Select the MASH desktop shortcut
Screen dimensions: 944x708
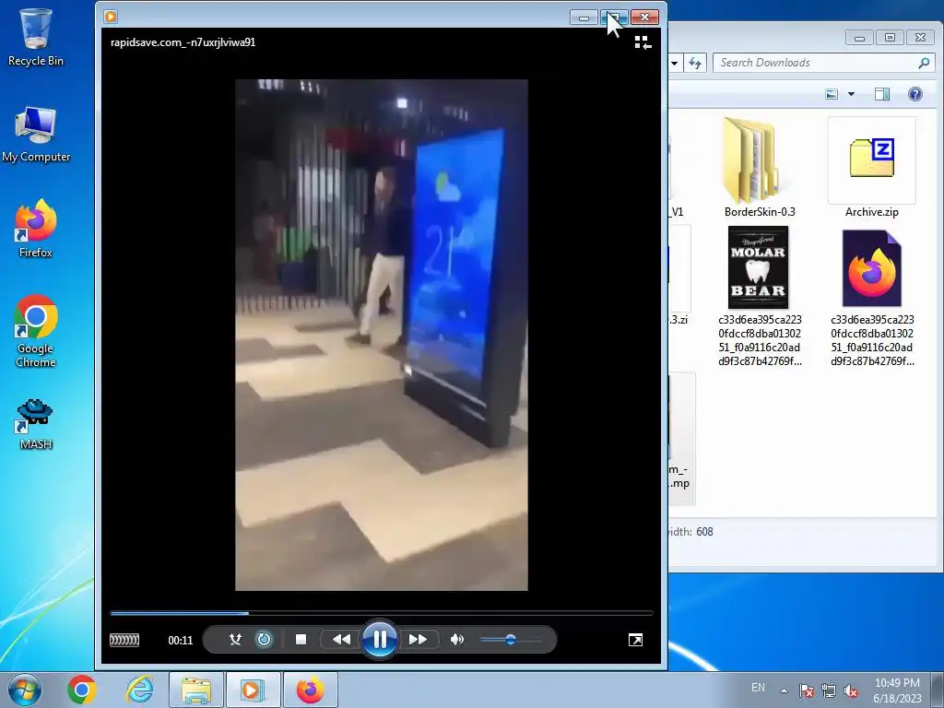[x=36, y=424]
